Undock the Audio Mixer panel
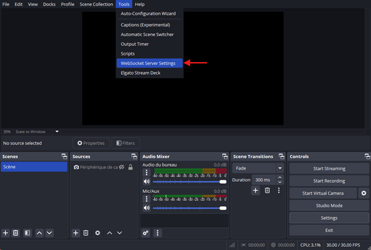371x250 pixels. click(225, 157)
